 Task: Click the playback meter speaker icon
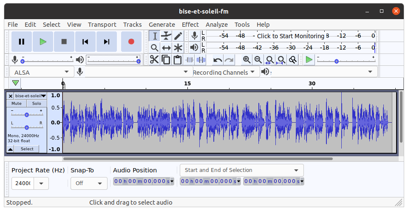click(194, 48)
